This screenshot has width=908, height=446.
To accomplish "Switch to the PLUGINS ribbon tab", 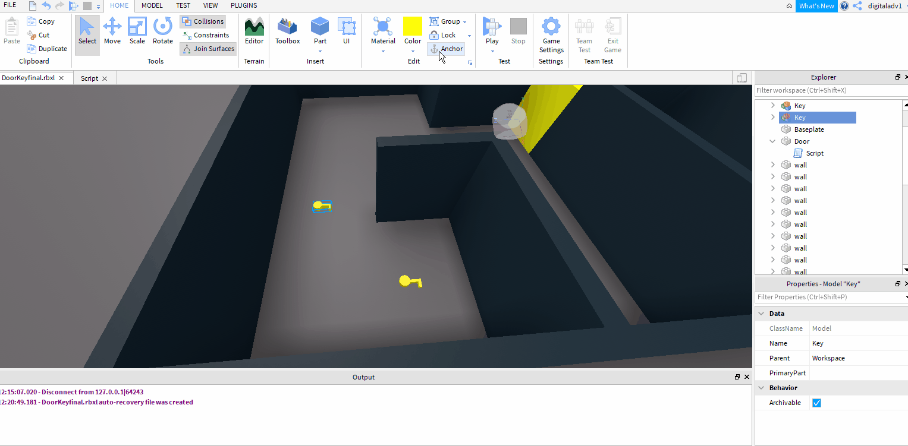I will [x=244, y=5].
